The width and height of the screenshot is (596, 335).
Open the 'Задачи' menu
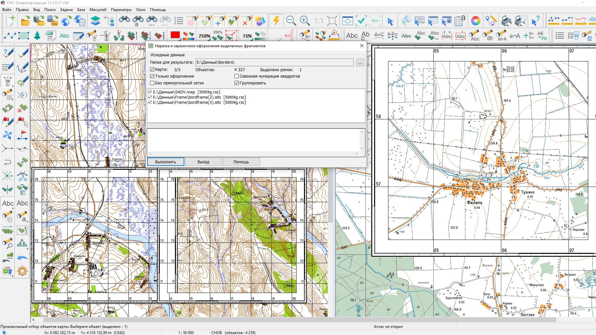(66, 10)
